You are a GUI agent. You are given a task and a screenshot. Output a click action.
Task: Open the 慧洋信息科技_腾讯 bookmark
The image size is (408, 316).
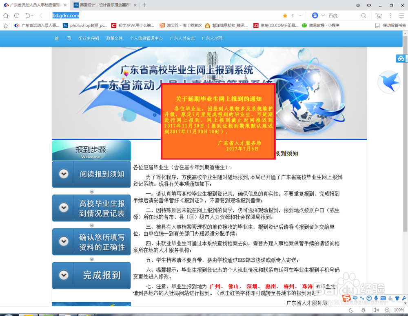(226, 26)
